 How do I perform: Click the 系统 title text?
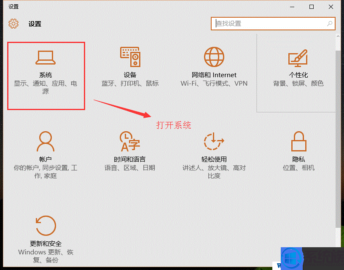pos(46,75)
